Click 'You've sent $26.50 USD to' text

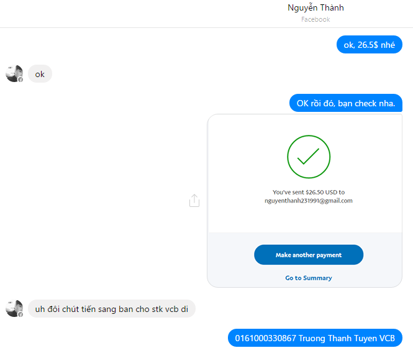click(x=309, y=192)
